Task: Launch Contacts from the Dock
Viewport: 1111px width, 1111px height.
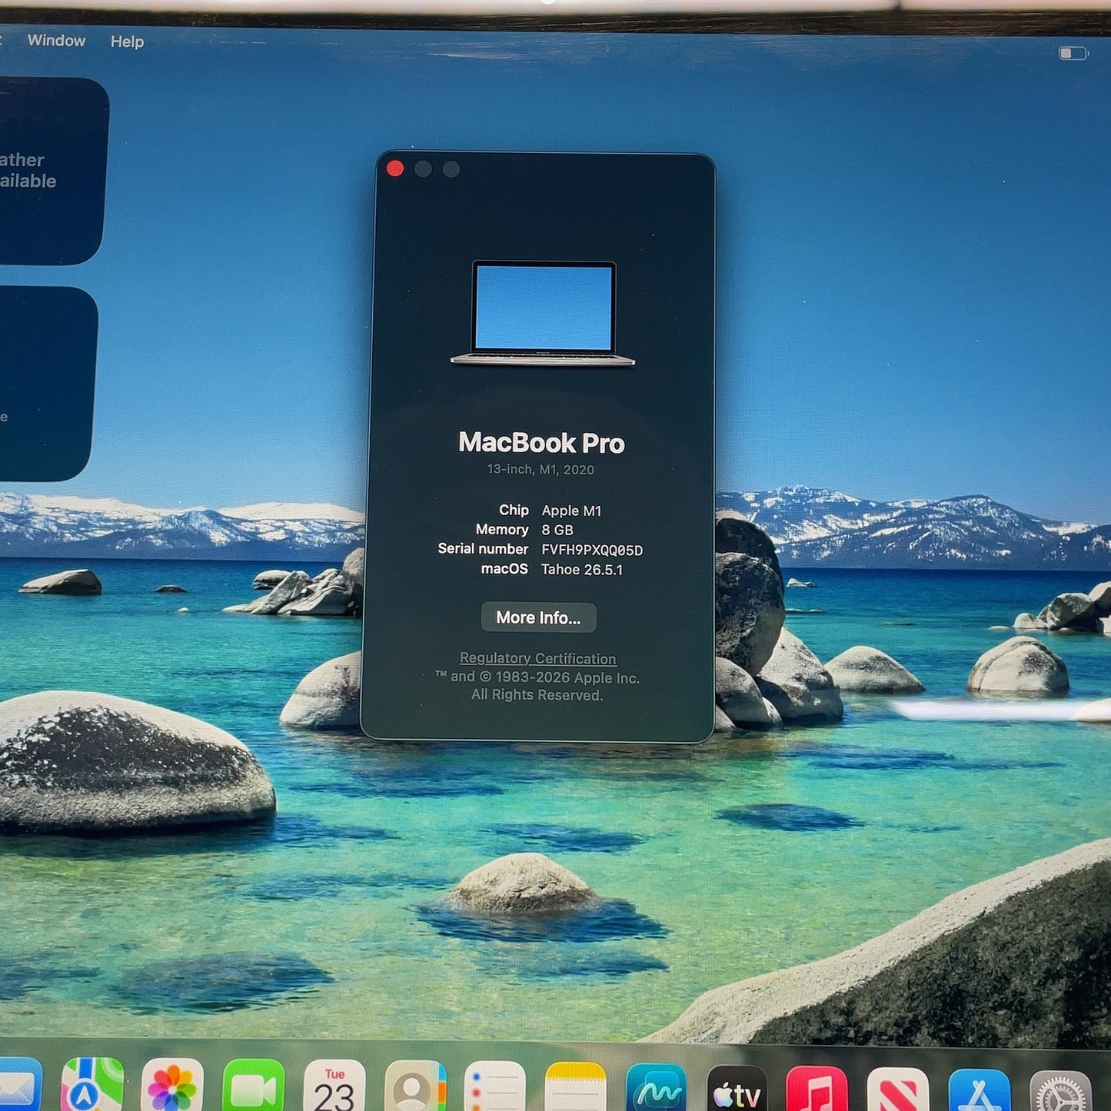Action: 415,1086
